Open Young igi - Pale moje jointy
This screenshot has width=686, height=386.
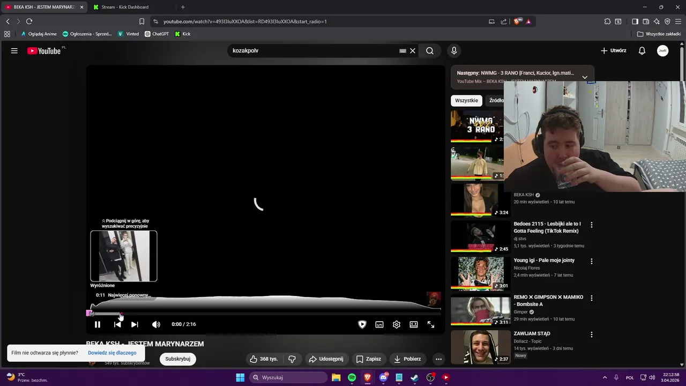click(x=544, y=261)
